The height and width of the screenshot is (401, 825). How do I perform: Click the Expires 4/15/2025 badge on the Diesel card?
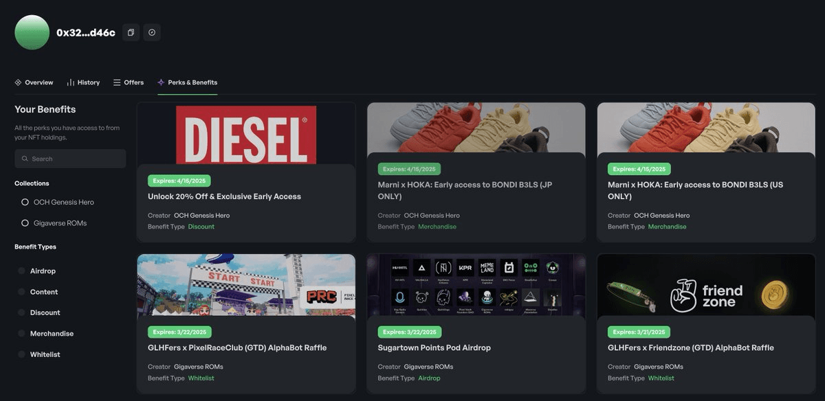tap(179, 181)
